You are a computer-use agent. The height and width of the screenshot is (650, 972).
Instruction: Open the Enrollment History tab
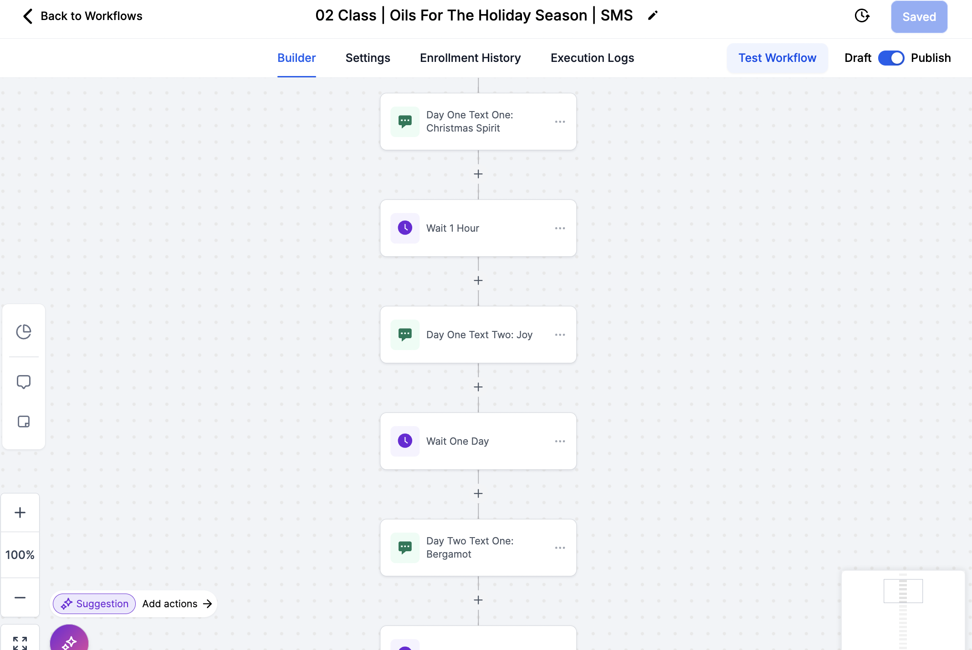click(x=470, y=58)
